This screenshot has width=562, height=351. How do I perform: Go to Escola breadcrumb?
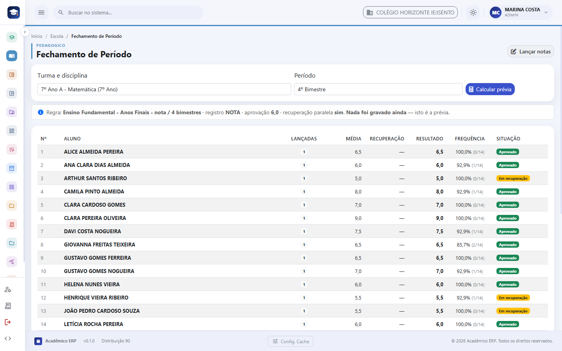(x=57, y=36)
